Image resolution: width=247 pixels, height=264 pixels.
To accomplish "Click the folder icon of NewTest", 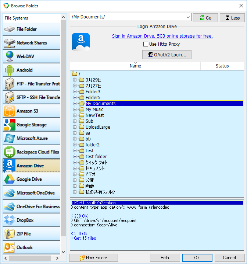I will click(81, 115).
